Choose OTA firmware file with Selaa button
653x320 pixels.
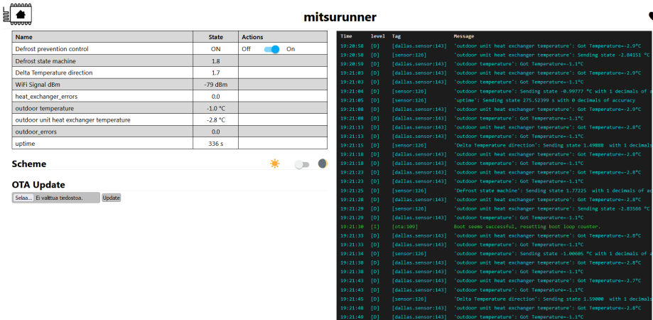coord(23,198)
